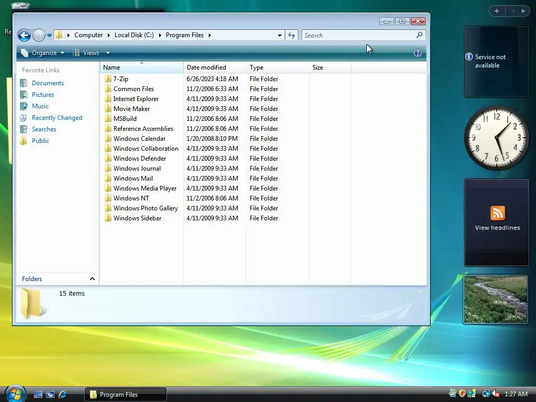Click Show Desktop quick launch icon

(x=38, y=394)
